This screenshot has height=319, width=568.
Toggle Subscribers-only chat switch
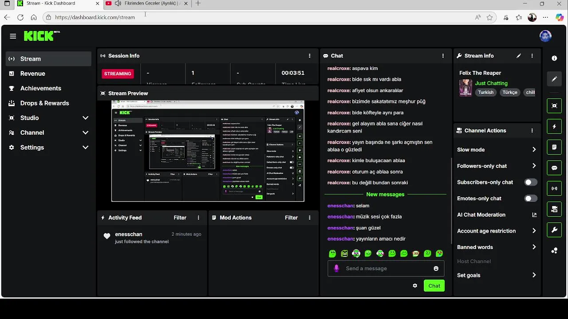tap(531, 182)
